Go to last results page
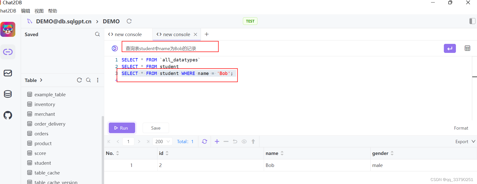 (148, 142)
